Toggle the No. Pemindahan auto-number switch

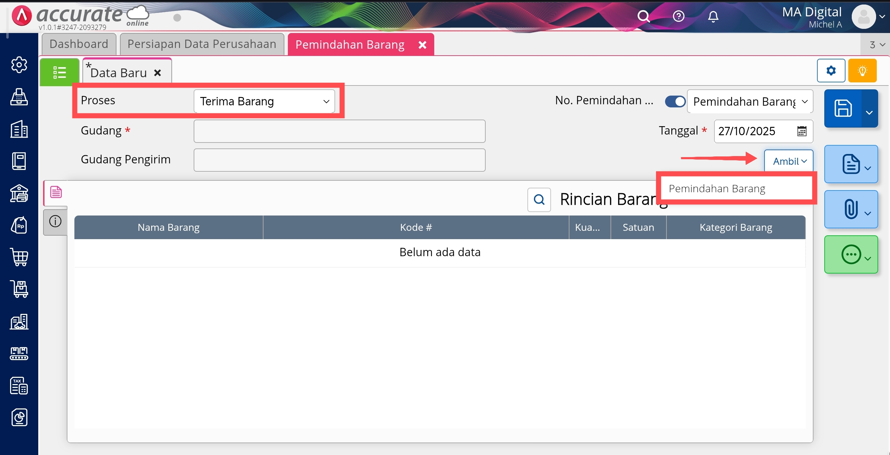click(x=675, y=101)
